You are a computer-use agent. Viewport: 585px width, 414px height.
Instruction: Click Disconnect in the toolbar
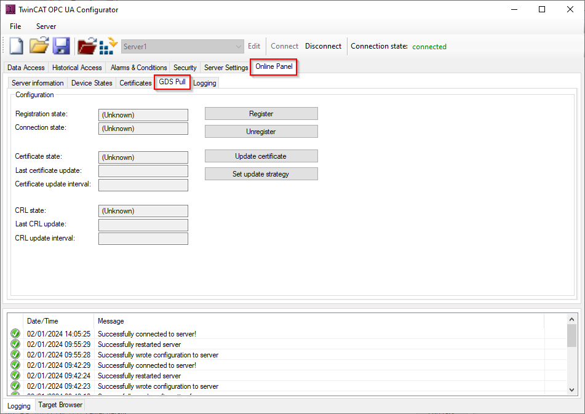323,46
